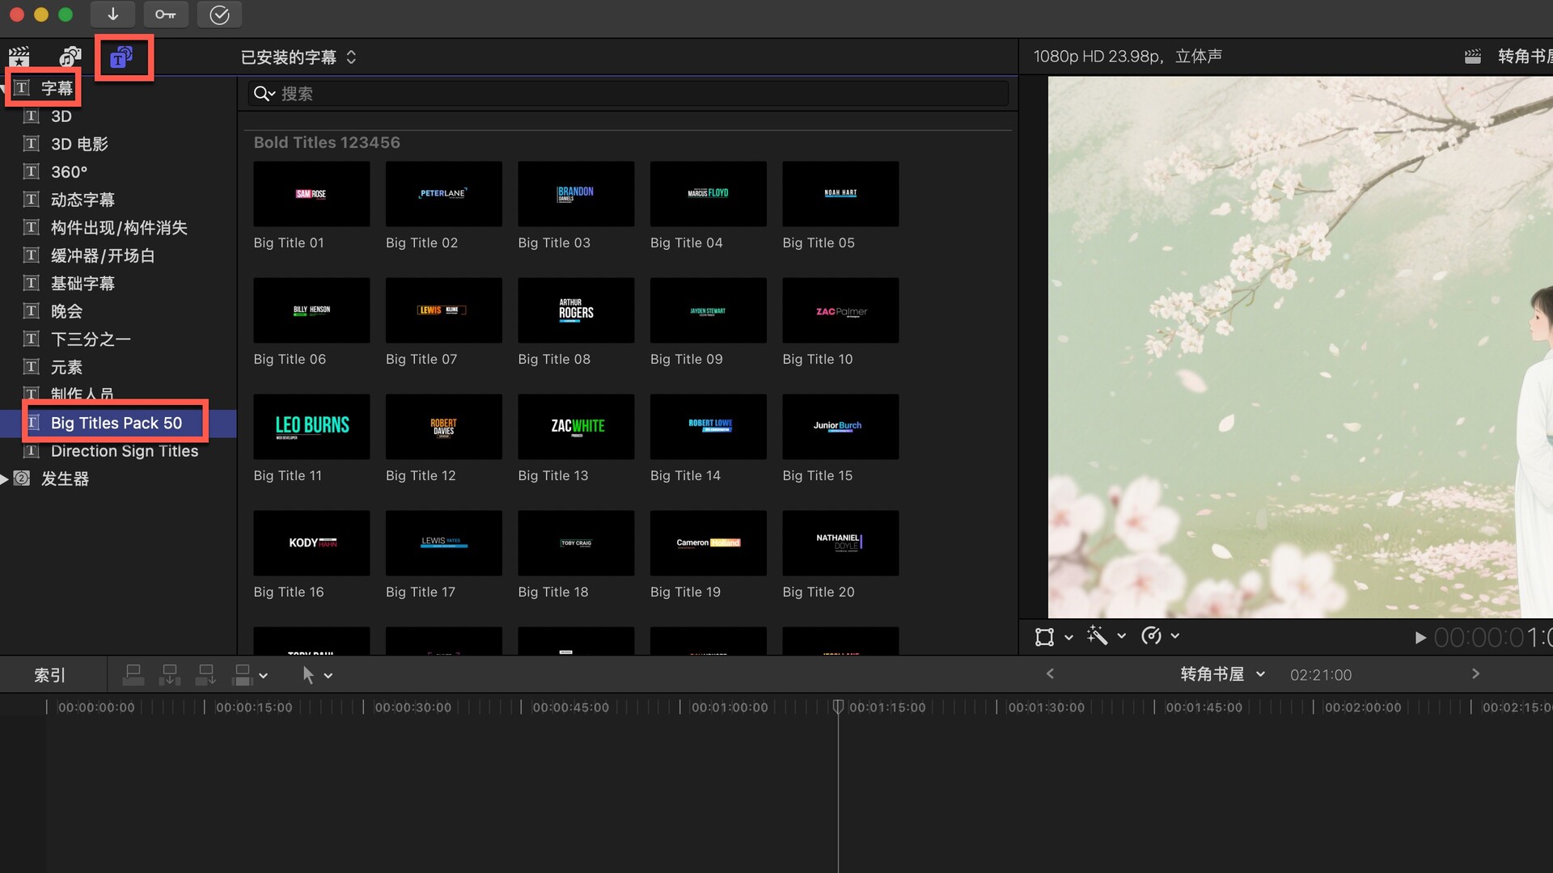The image size is (1553, 873).
Task: Click the connect clip to storyline icon
Action: point(133,674)
